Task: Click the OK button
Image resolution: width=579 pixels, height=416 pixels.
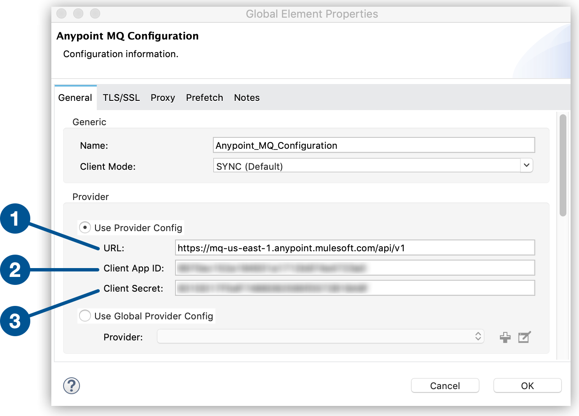Action: click(527, 385)
